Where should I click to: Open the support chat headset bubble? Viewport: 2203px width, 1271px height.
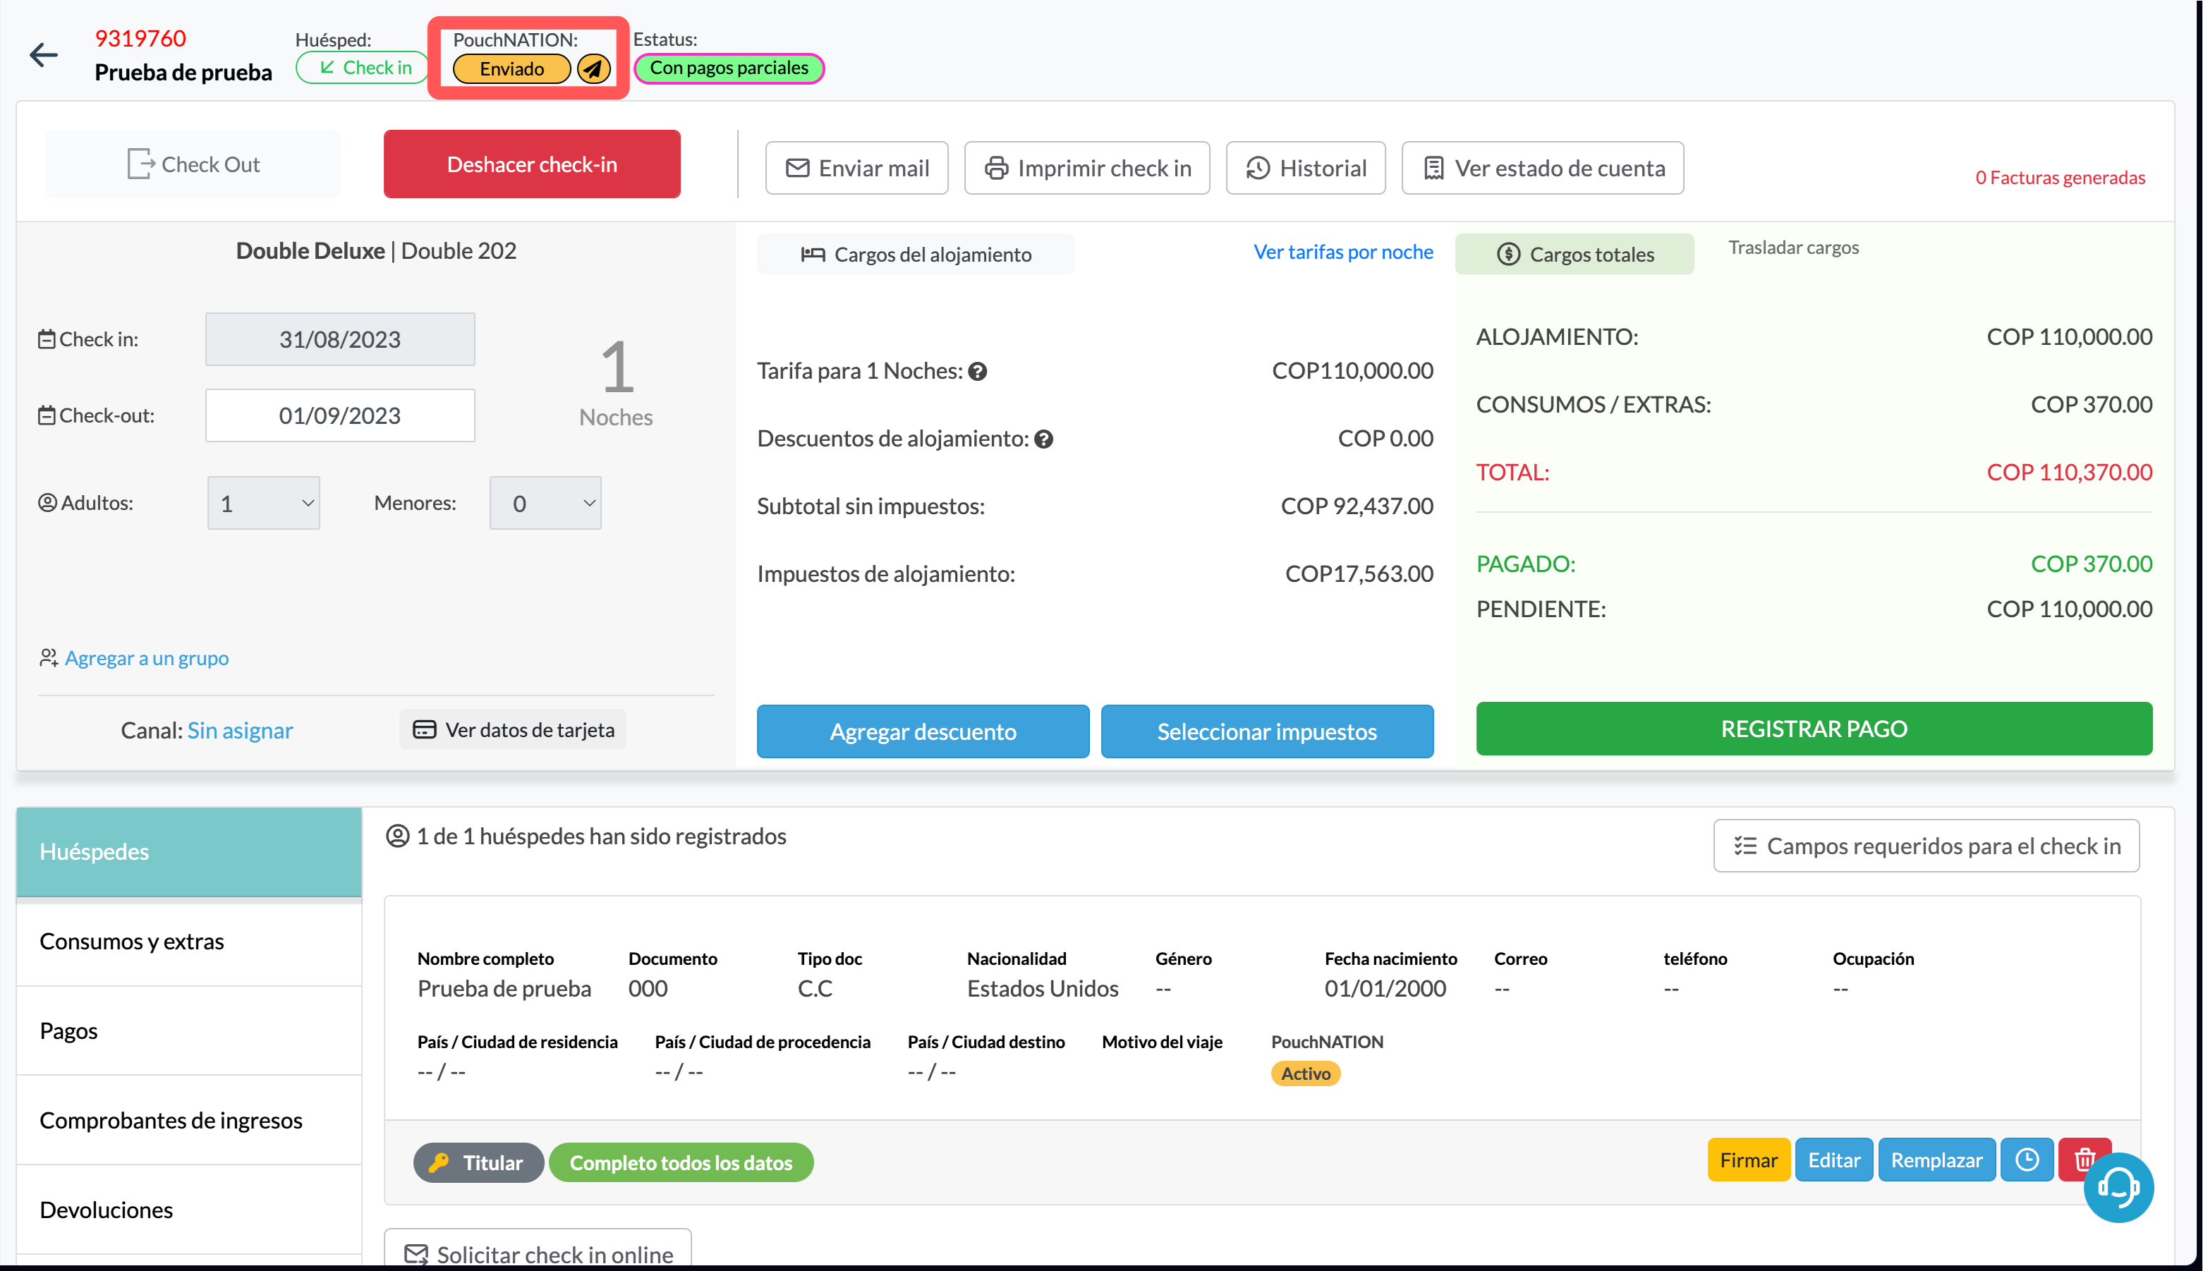pyautogui.click(x=2118, y=1186)
